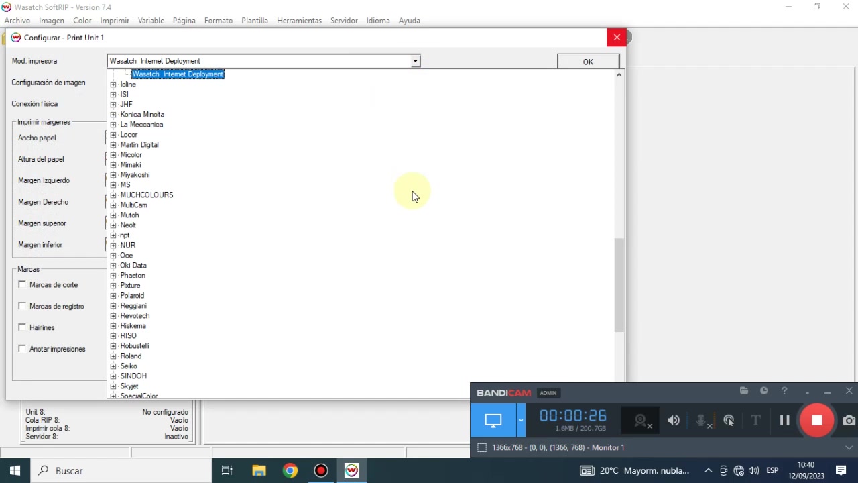
Task: Pause the Bandicam recording
Action: 784,421
